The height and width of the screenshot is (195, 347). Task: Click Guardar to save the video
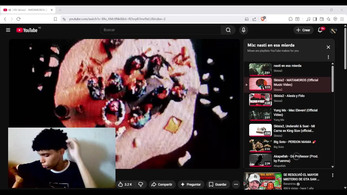[218, 184]
